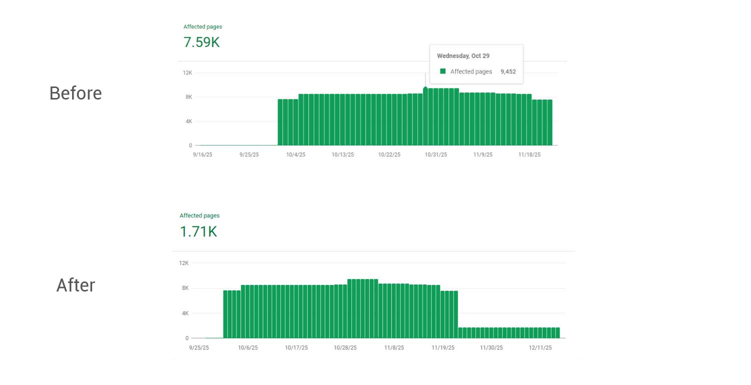
Task: Click the 10/28/25 date on After chart
Action: [x=345, y=347]
